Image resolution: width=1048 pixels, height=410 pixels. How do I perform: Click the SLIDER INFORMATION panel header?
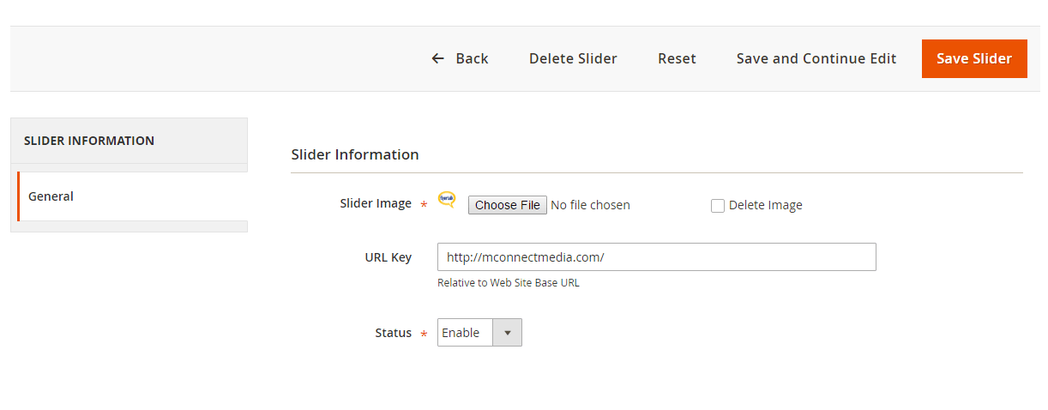pyautogui.click(x=89, y=141)
